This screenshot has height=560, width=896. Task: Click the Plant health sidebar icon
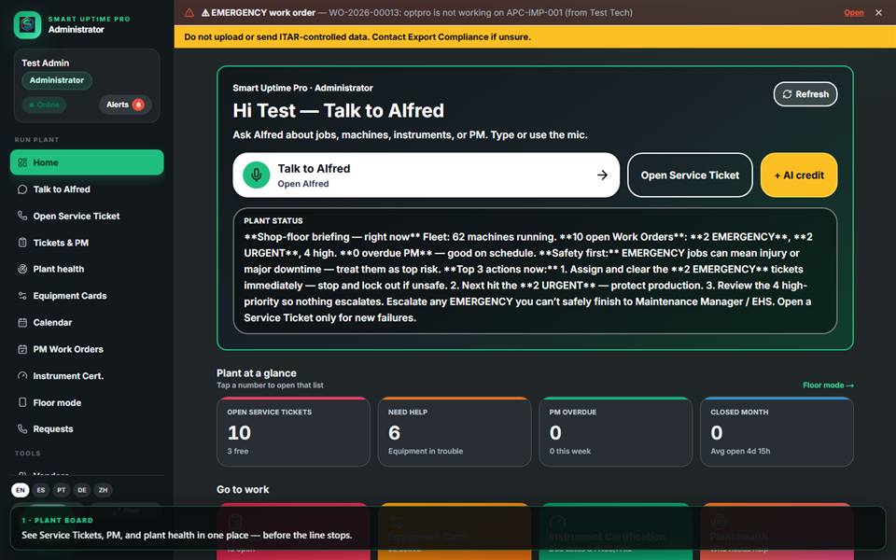(22, 269)
